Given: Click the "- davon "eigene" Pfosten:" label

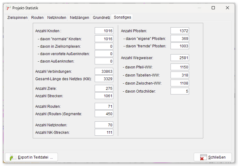Looking at the screenshot, I should [145, 39].
